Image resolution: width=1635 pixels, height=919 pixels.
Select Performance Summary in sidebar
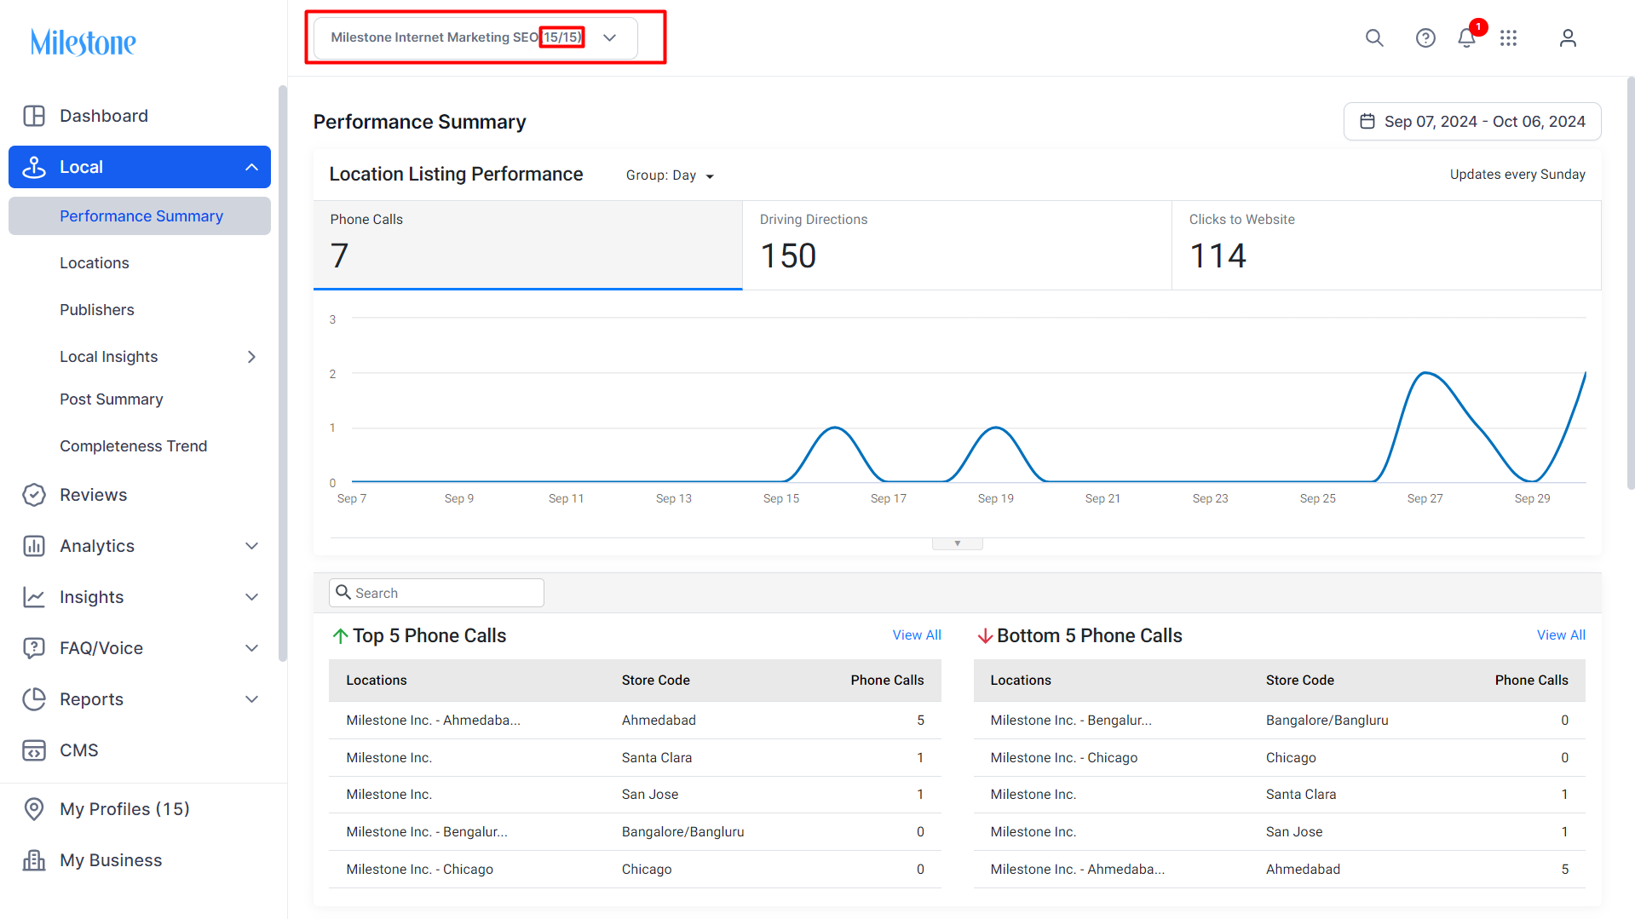coord(140,216)
